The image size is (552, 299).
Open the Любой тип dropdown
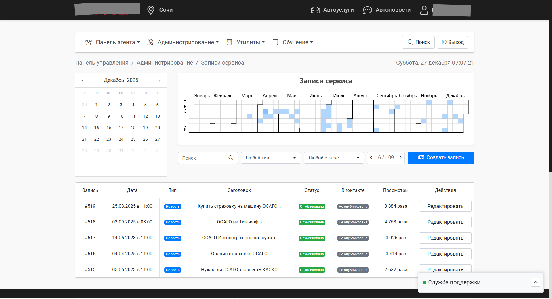point(270,158)
